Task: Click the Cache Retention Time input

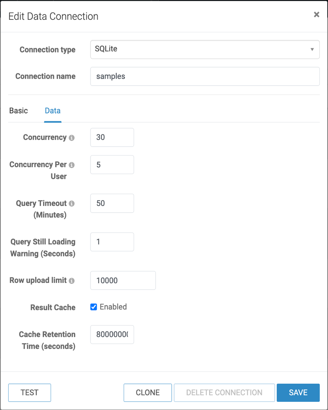Action: pyautogui.click(x=112, y=335)
